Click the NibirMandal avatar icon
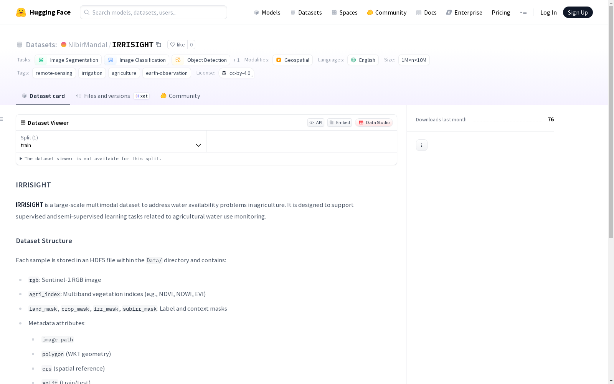The image size is (614, 384). tap(64, 45)
